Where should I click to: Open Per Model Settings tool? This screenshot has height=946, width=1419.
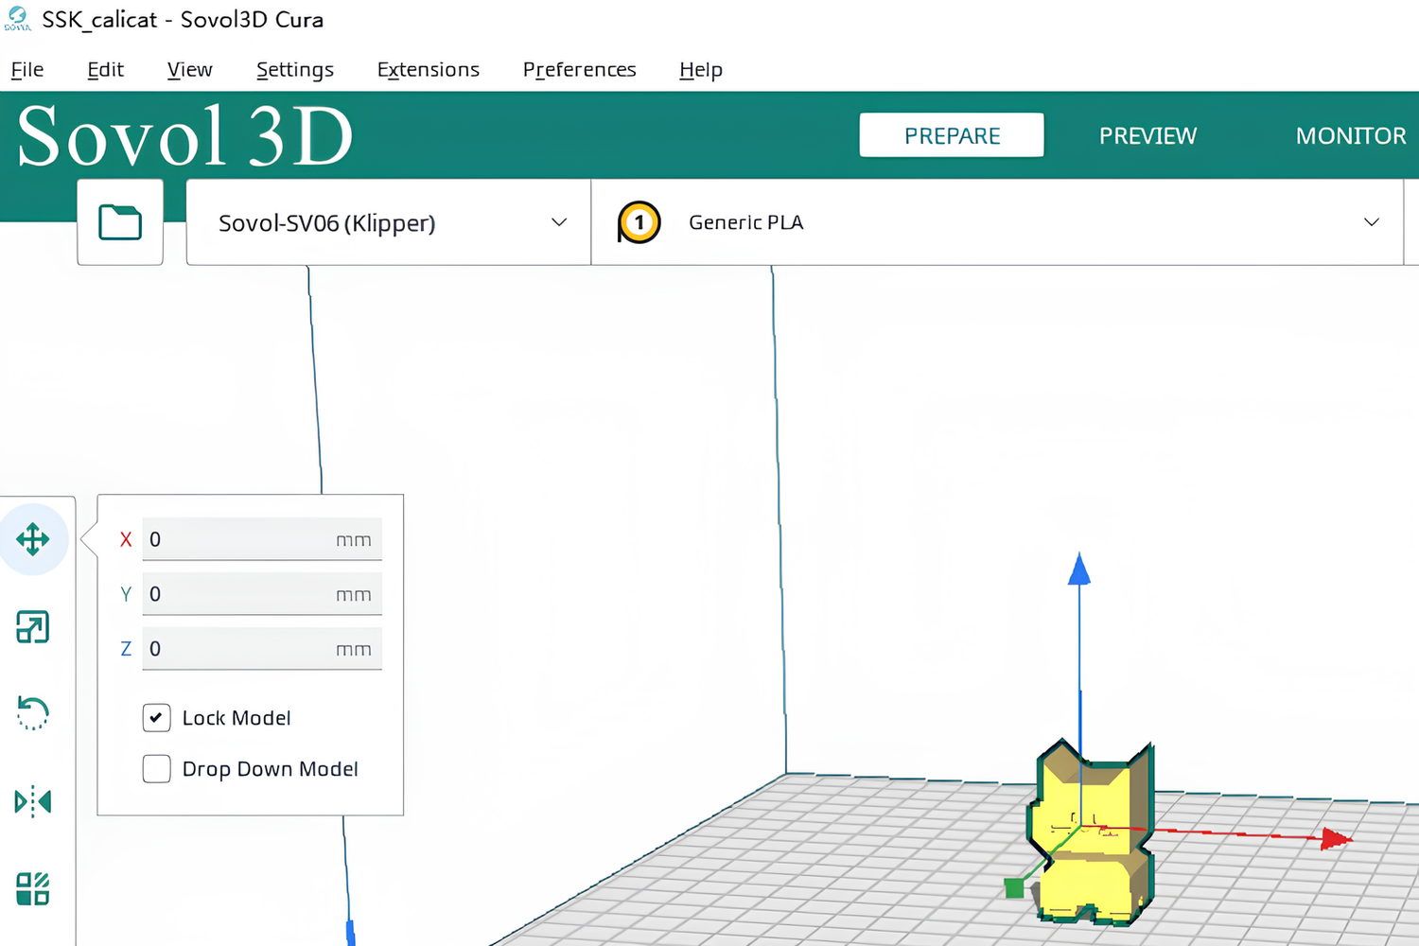point(33,887)
